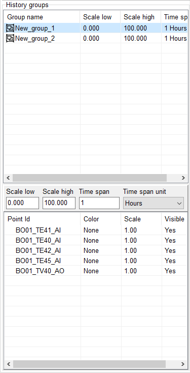Click 1 Hours time span of New_group_2
This screenshot has width=190, height=373.
point(175,38)
